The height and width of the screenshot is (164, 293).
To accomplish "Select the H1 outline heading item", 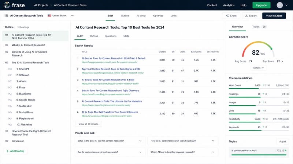I will (35, 36).
